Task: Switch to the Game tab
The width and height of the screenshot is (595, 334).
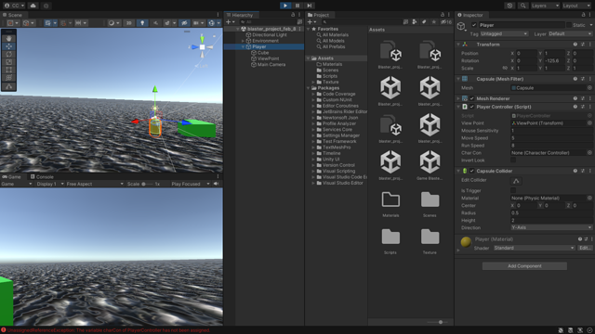Action: tap(11, 177)
